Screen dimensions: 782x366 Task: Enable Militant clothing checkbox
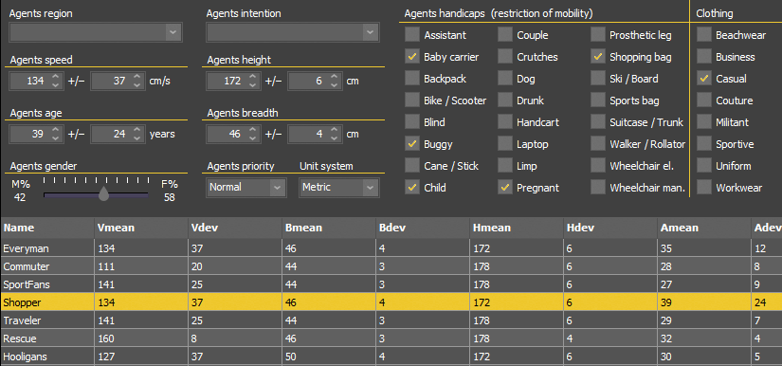[704, 122]
